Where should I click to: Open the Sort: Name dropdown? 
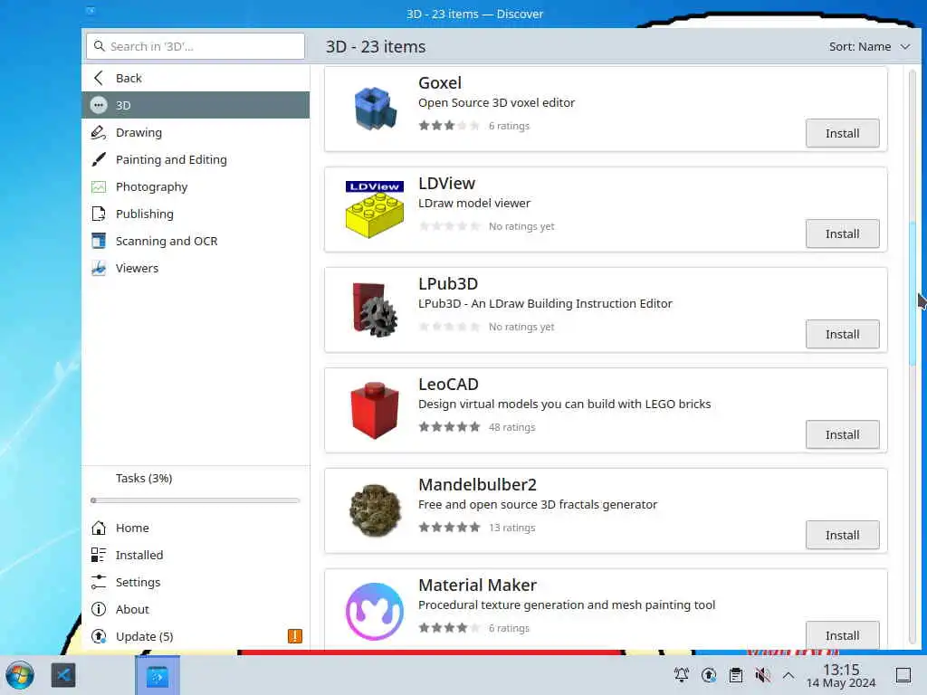869,47
